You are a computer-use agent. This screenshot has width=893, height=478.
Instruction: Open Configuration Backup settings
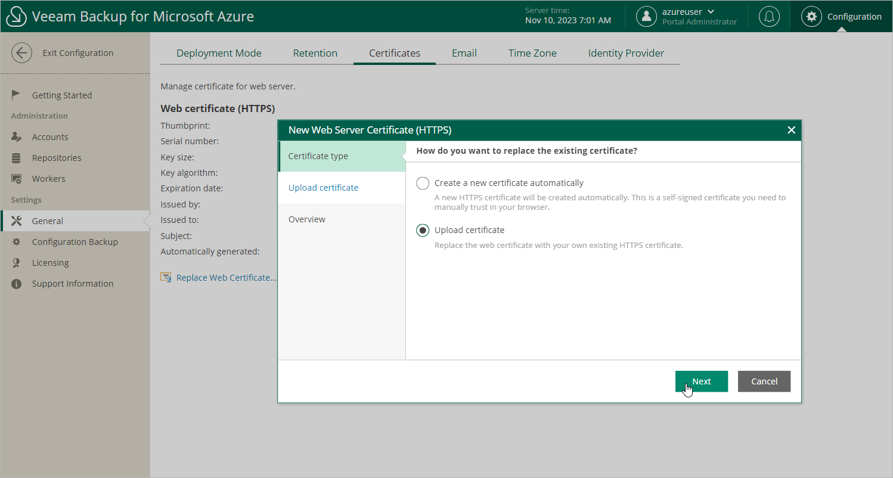[75, 242]
